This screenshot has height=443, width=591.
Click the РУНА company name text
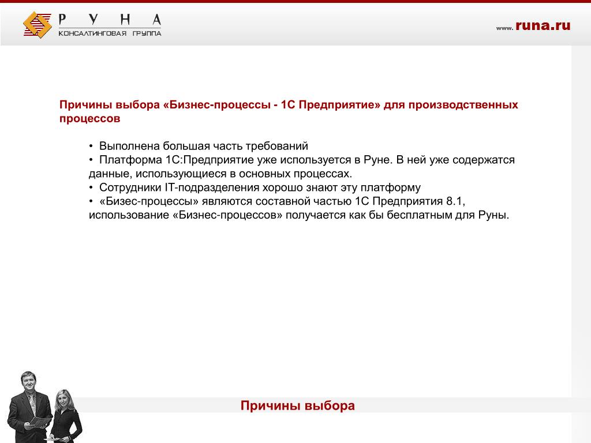[110, 19]
